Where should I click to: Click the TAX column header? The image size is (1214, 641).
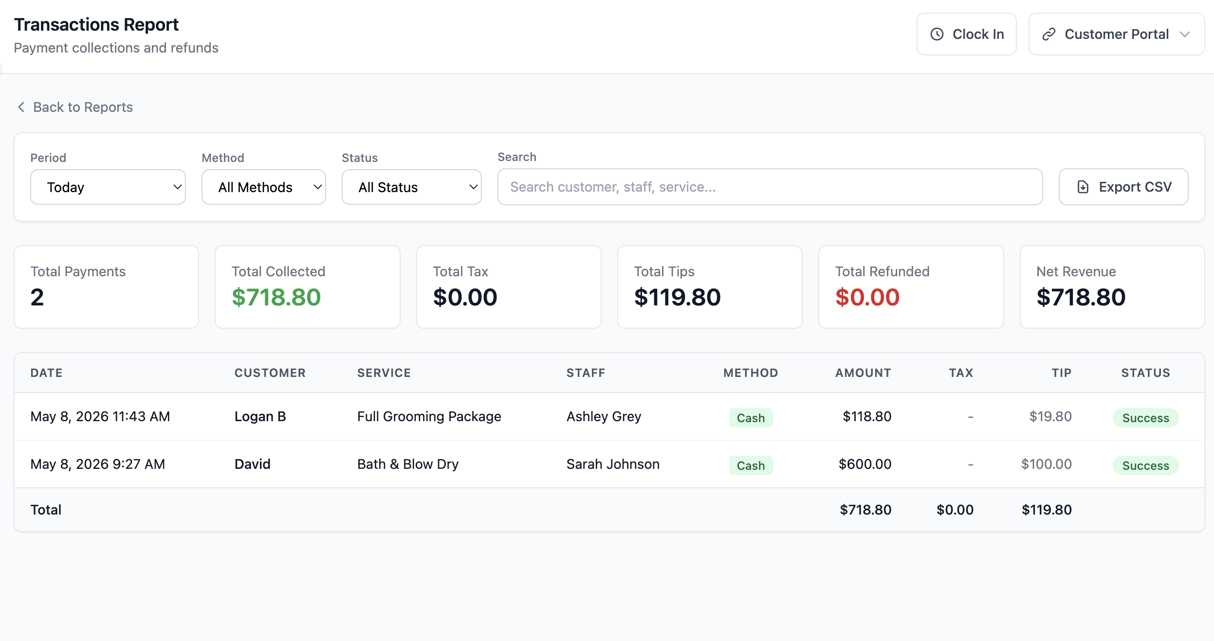point(961,373)
